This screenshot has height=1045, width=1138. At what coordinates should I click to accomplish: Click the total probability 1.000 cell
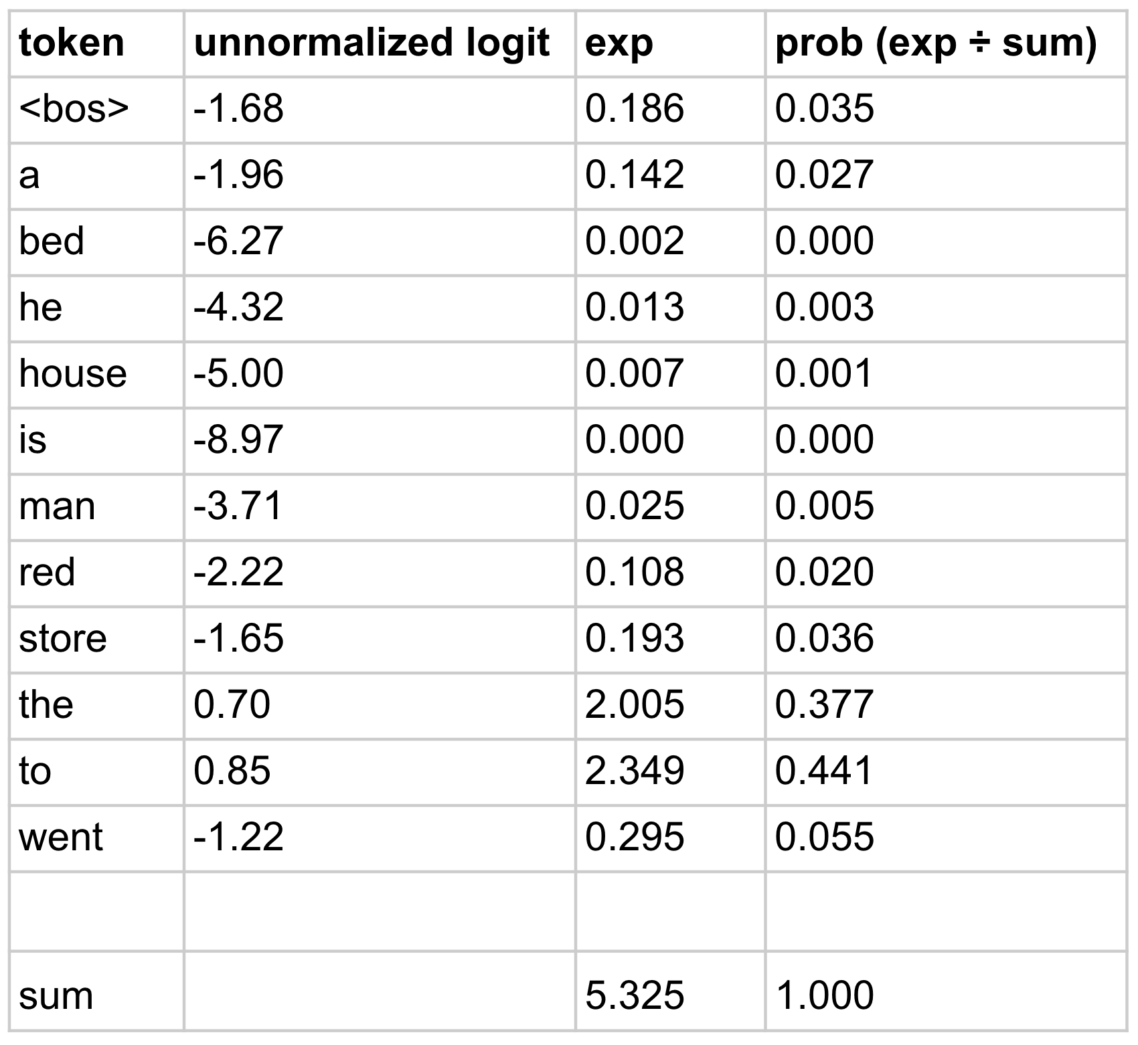tap(824, 995)
